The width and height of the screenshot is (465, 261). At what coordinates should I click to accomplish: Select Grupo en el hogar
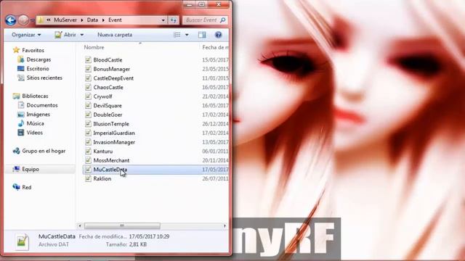[44, 151]
